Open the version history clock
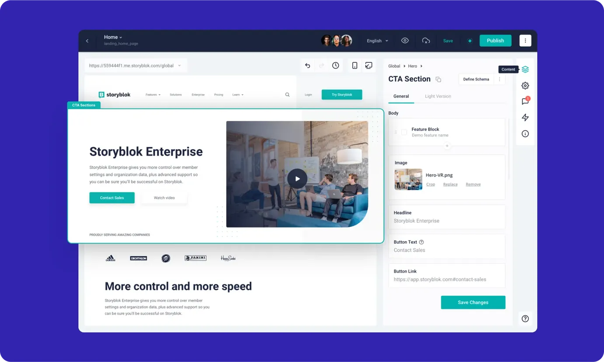The image size is (604, 362). (336, 65)
